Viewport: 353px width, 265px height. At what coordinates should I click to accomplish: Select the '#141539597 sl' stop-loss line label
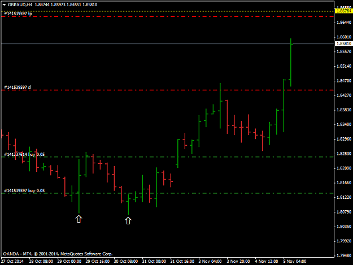(18, 87)
